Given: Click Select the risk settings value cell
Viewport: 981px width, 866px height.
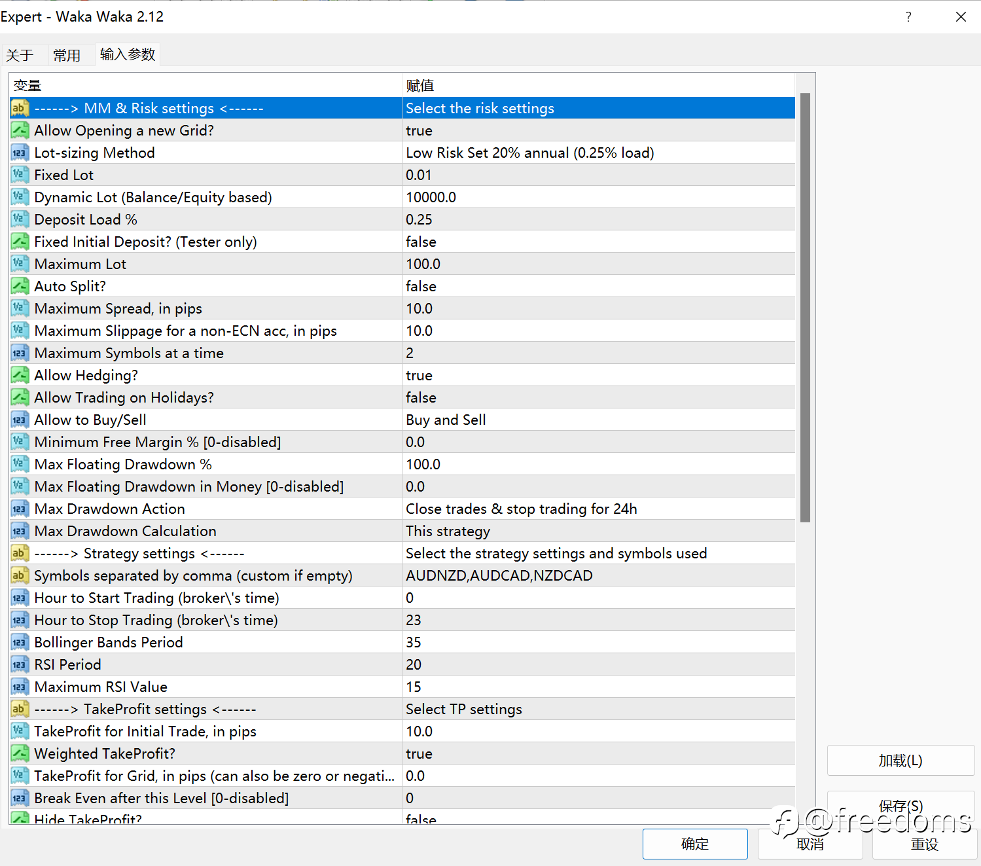Looking at the screenshot, I should (599, 108).
